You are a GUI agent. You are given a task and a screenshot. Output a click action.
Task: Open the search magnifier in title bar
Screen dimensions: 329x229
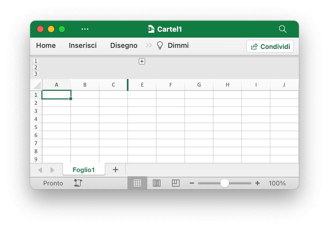[283, 29]
